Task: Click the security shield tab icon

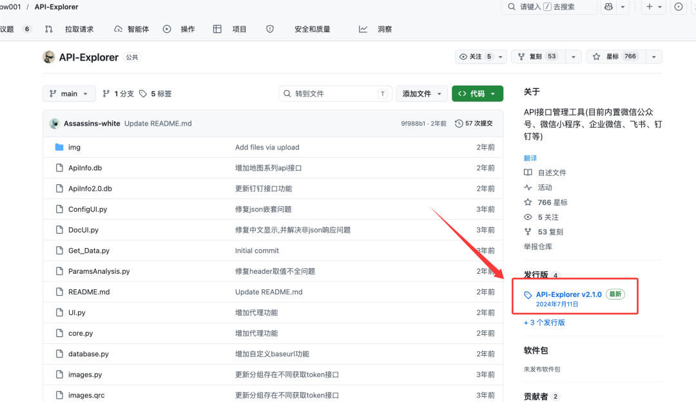Action: (270, 29)
